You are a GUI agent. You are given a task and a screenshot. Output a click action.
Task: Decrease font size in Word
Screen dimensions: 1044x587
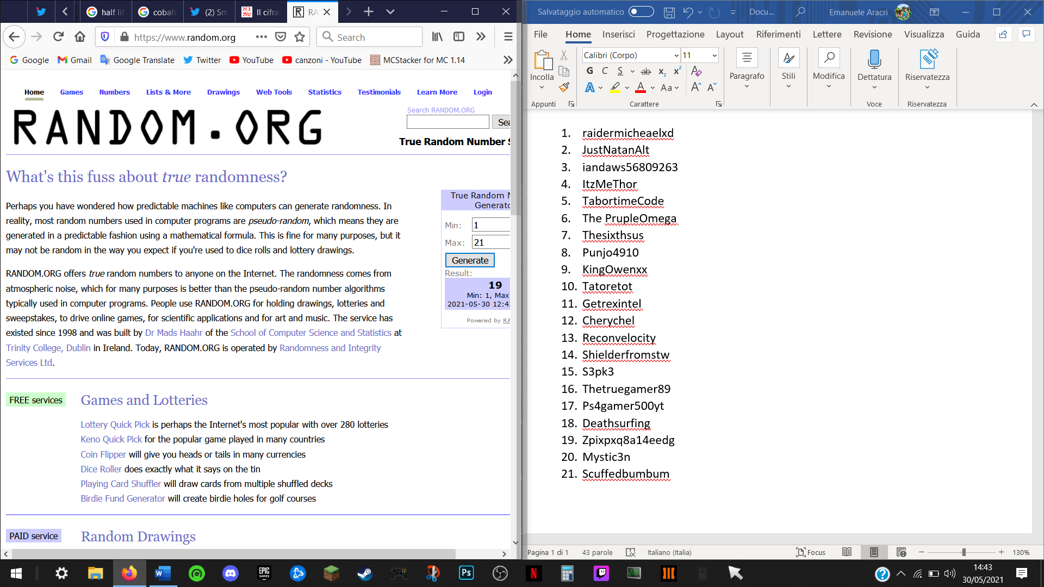tap(712, 87)
